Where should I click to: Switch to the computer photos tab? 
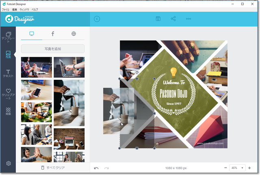point(32,34)
